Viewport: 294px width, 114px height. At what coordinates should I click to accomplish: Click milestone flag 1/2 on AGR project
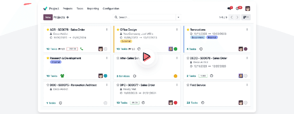[61, 49]
